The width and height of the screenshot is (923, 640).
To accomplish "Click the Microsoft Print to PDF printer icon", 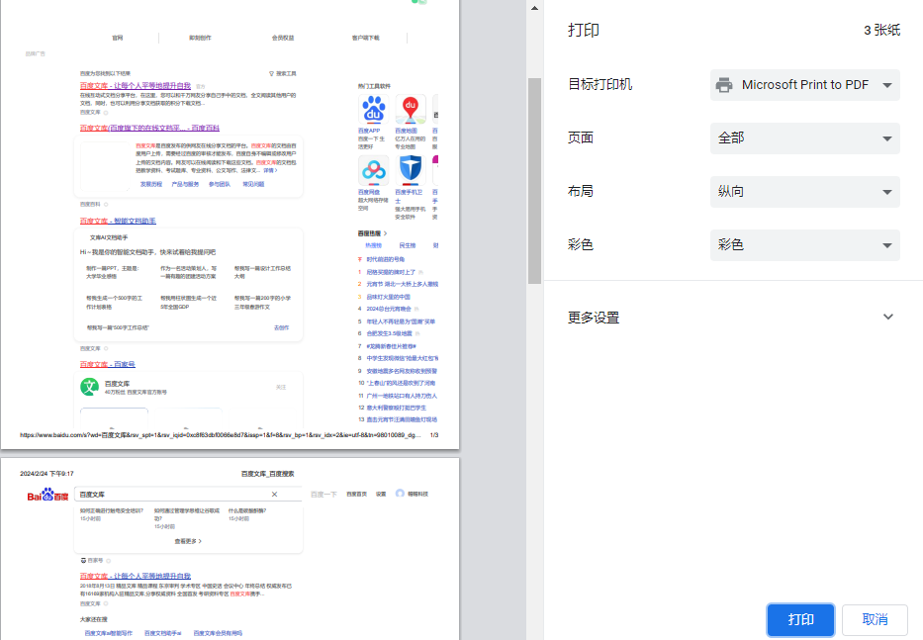I will [x=725, y=85].
